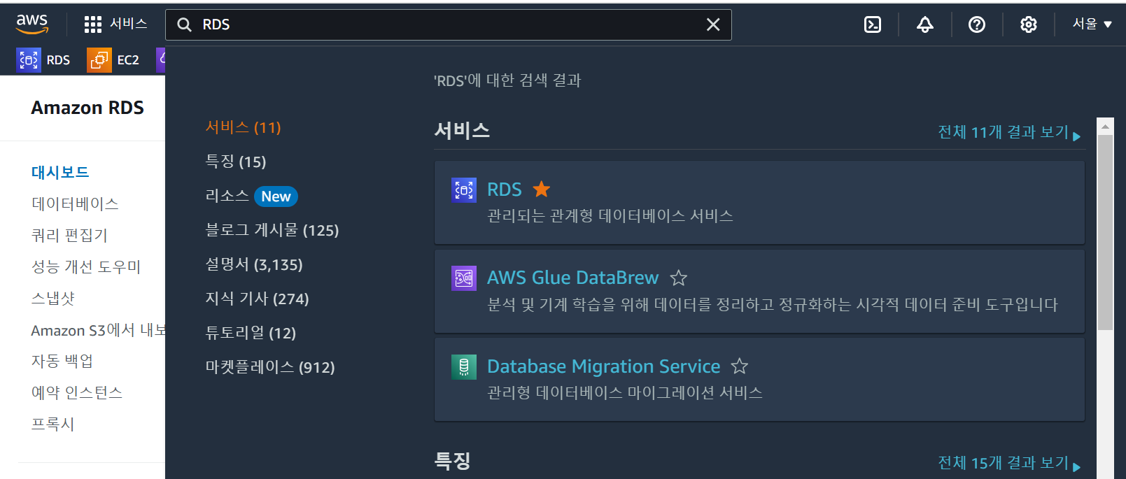Select the 지식 기사 (274) category
Image resolution: width=1126 pixels, height=479 pixels.
pos(257,299)
